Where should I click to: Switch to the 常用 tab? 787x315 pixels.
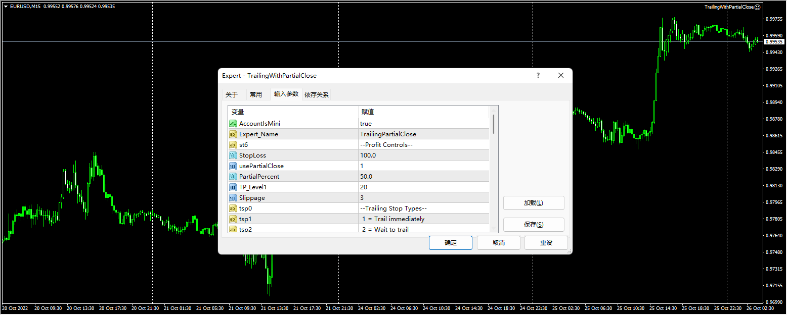coord(256,95)
